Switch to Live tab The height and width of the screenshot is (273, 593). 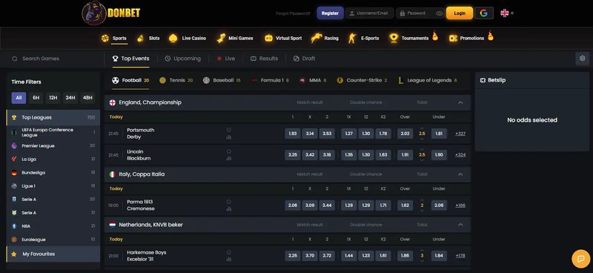[226, 59]
